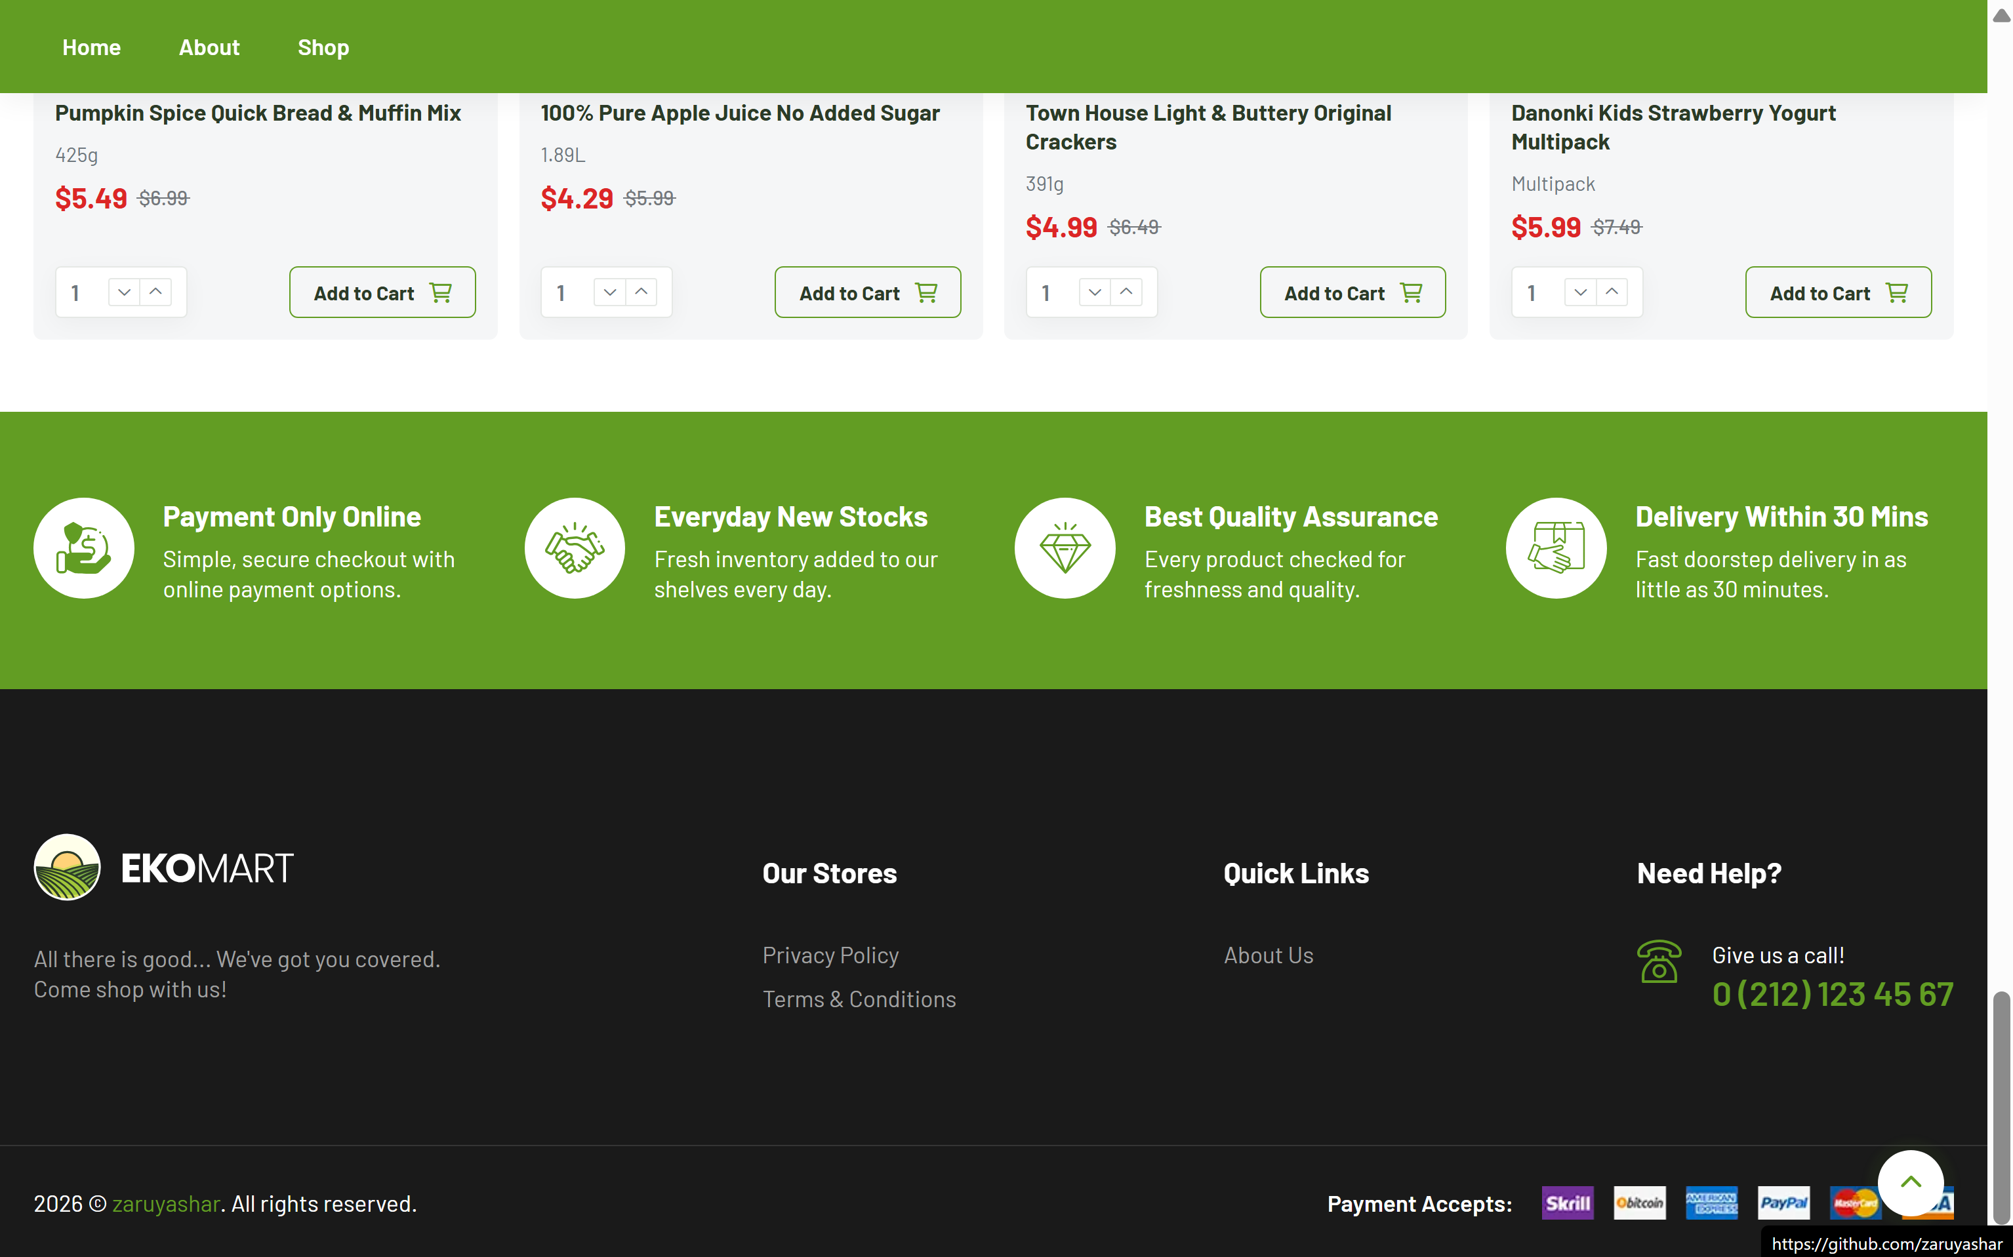The width and height of the screenshot is (2013, 1257).
Task: Add Town House Crackers to cart
Action: 1352,292
